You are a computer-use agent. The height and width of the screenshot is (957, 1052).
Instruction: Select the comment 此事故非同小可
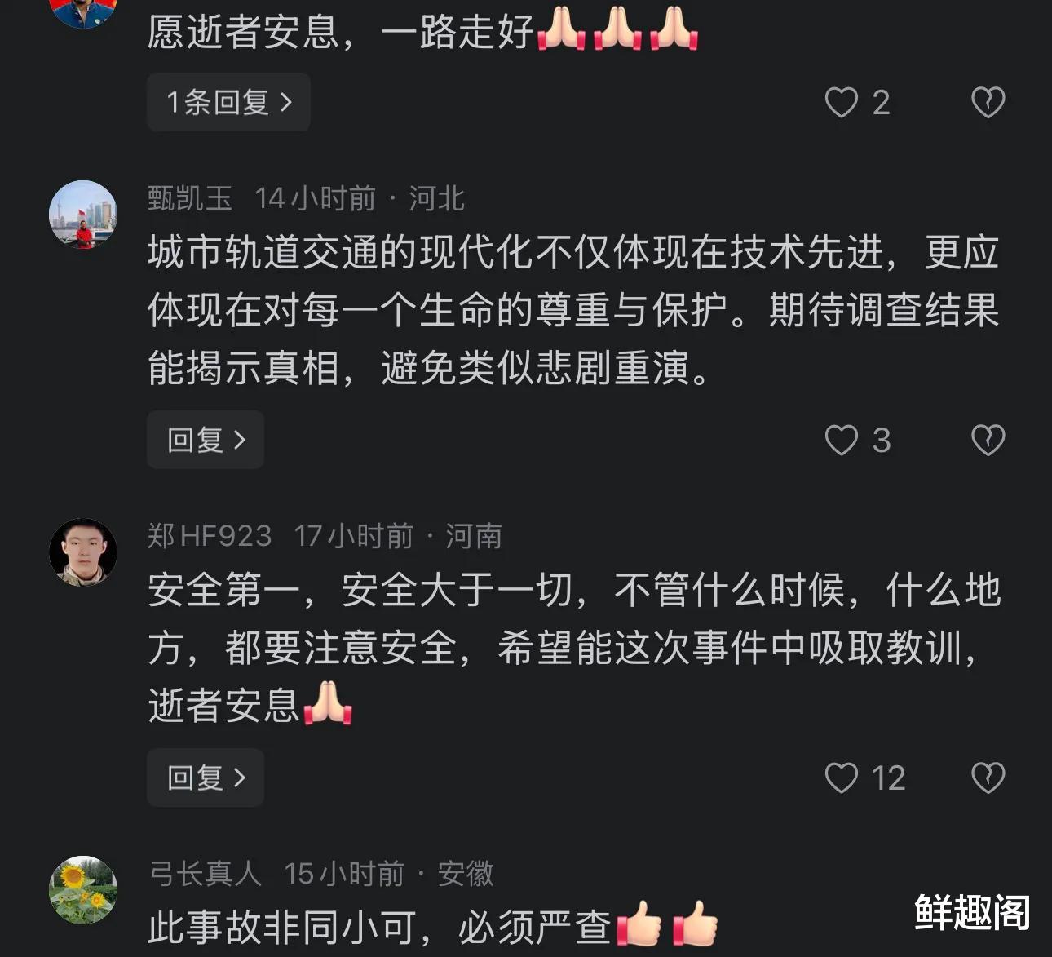tap(433, 926)
